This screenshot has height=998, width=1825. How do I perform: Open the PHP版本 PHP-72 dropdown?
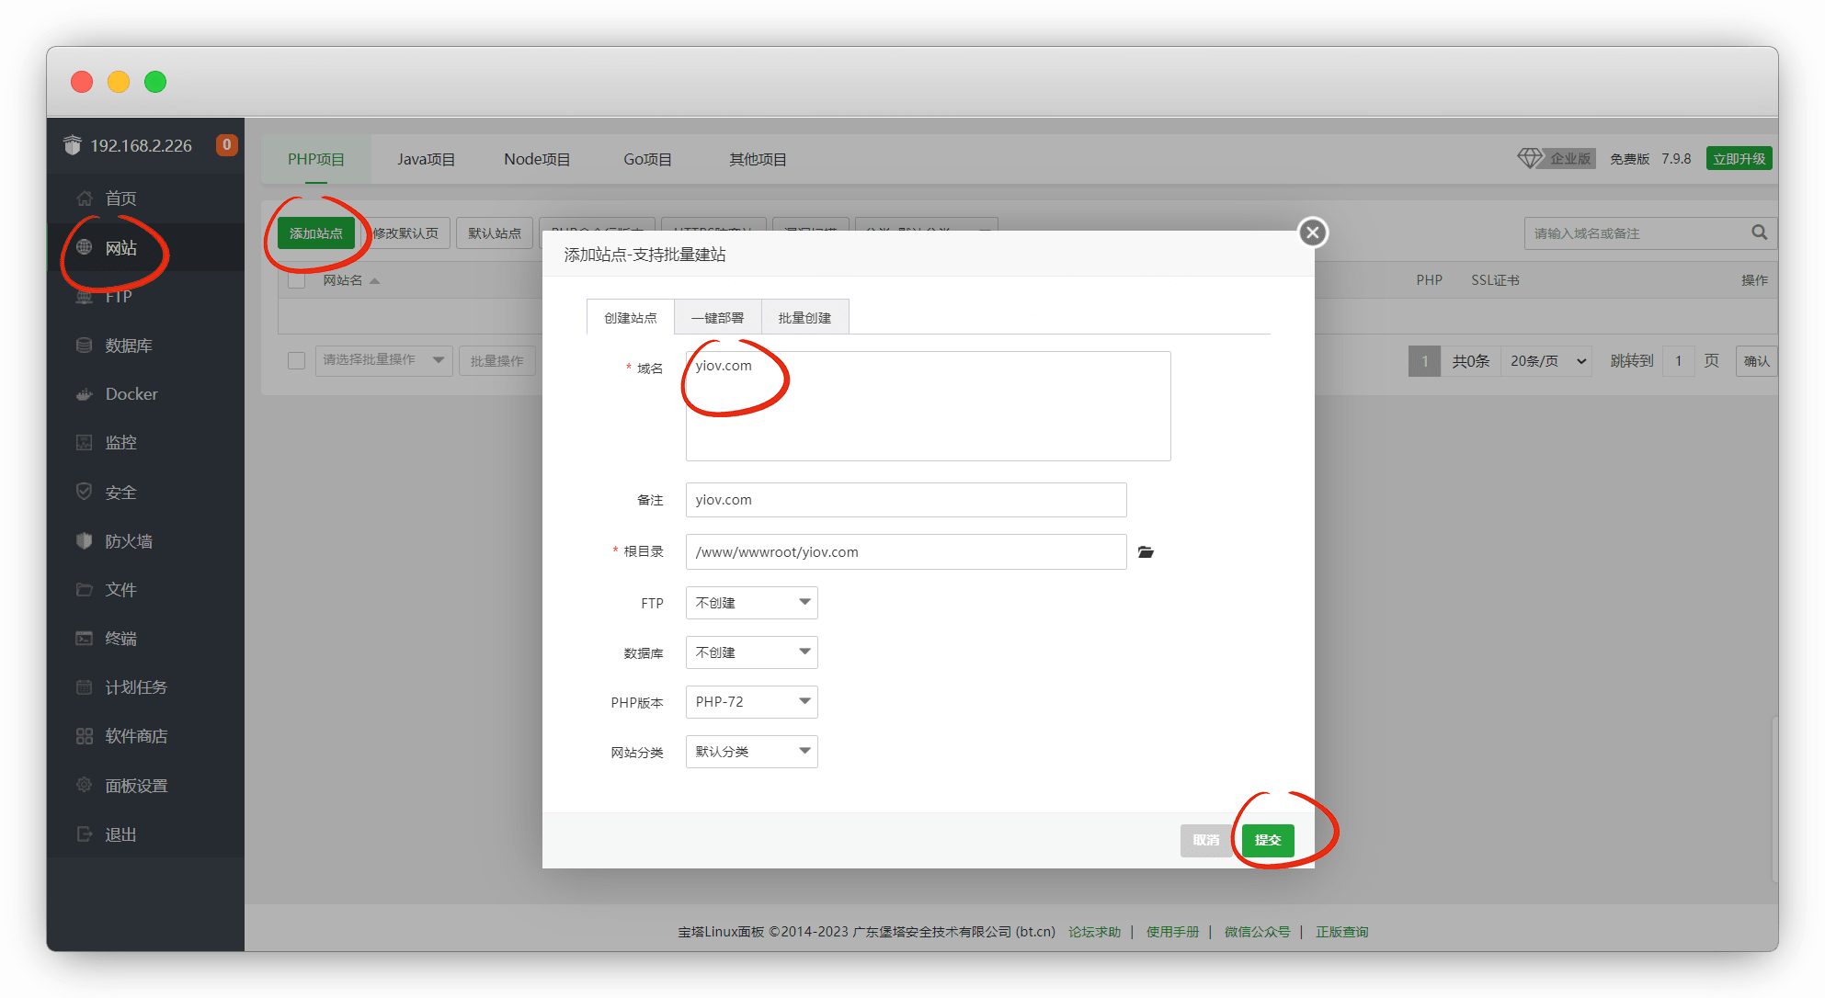(x=751, y=702)
